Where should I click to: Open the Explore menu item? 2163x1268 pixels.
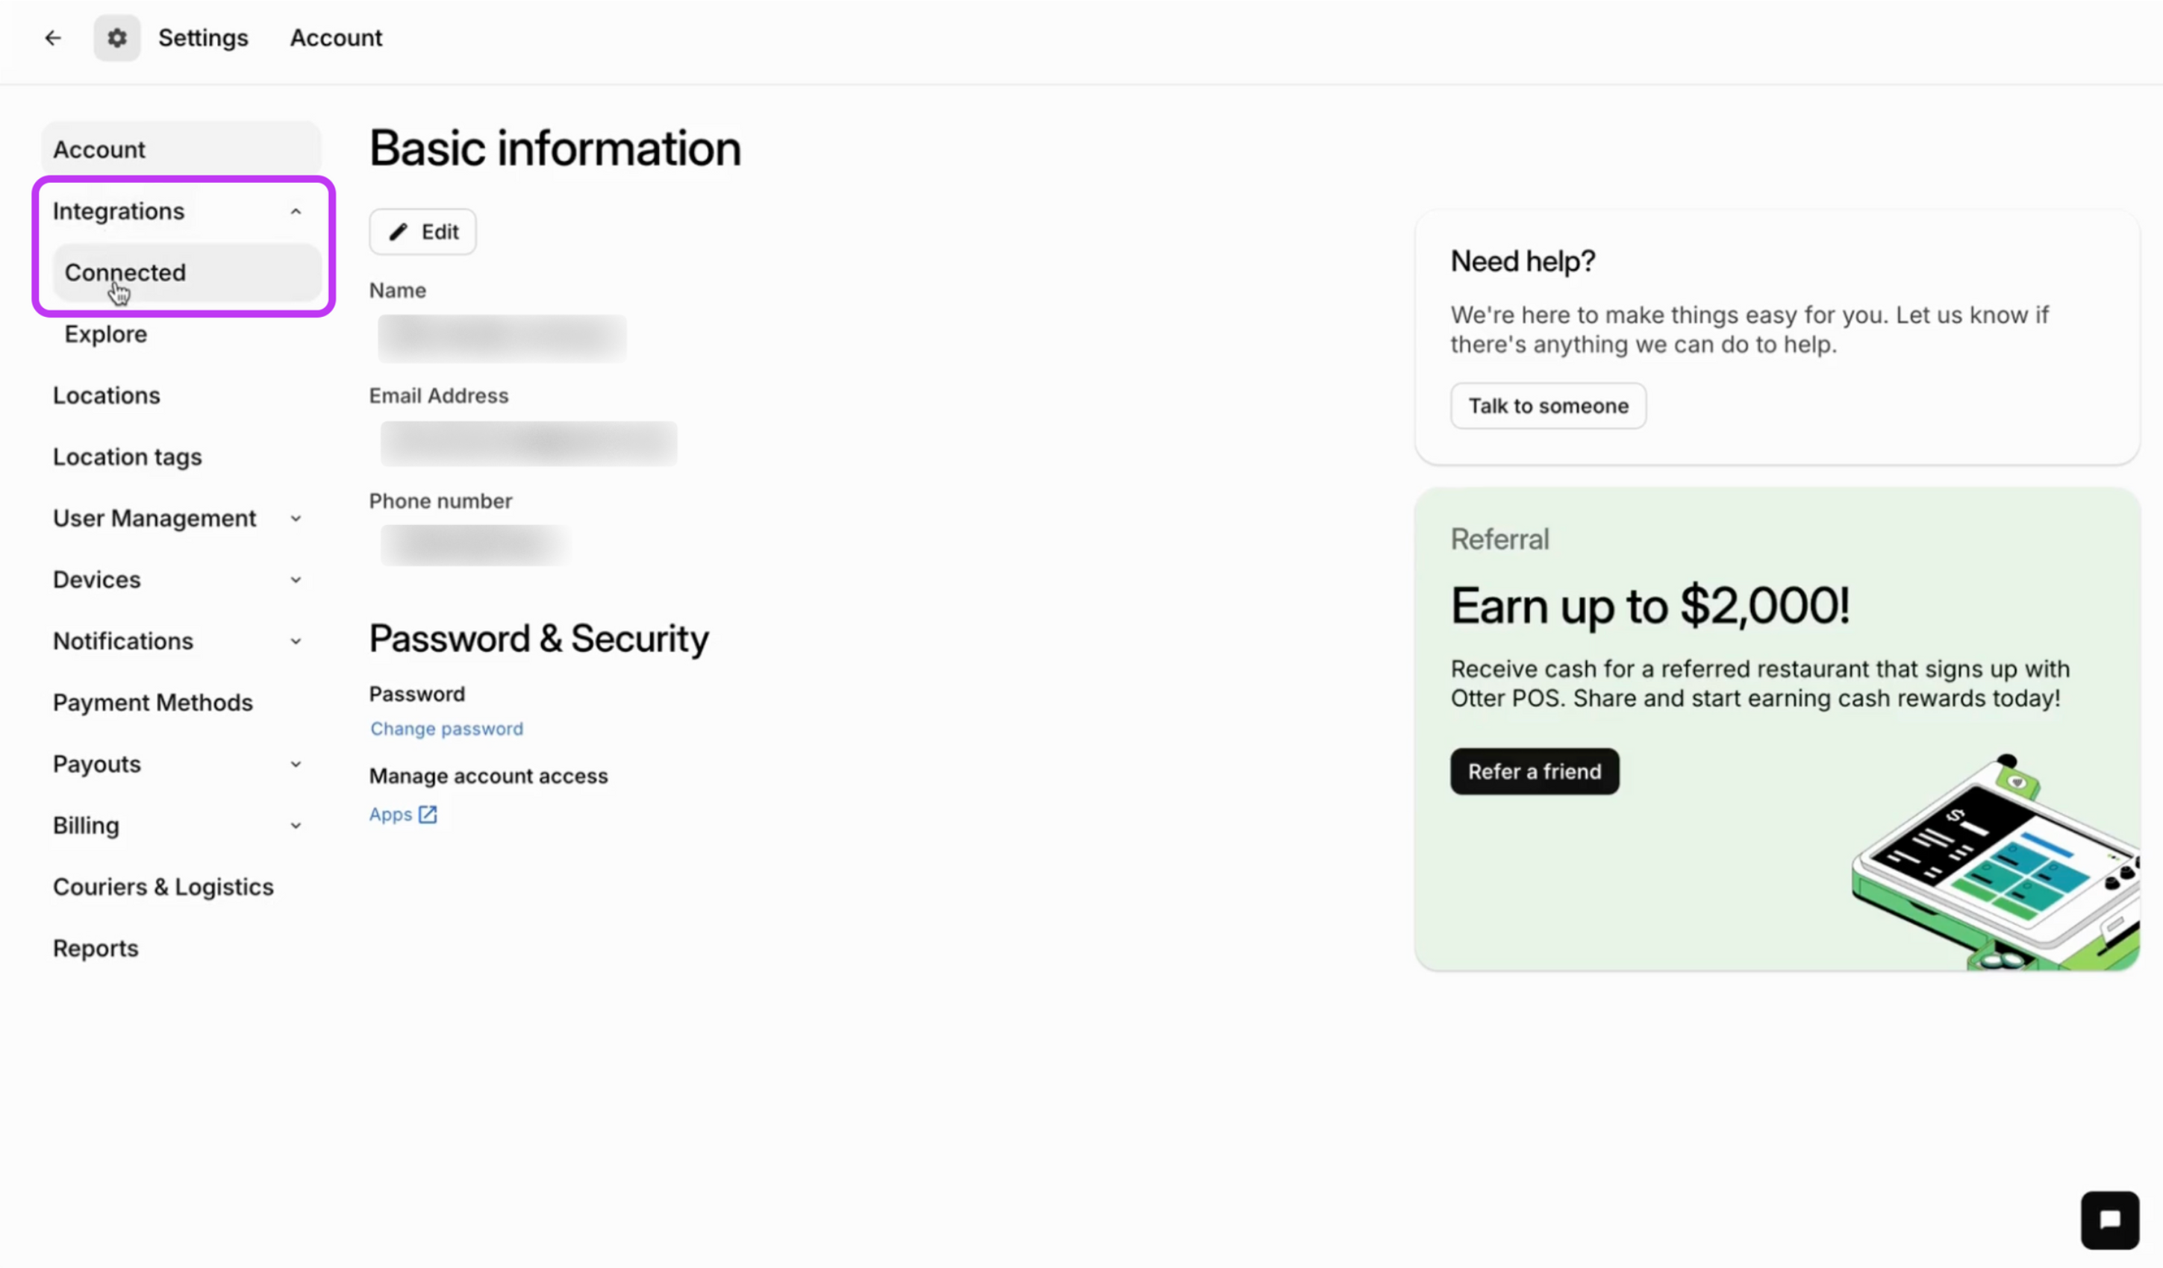tap(105, 333)
